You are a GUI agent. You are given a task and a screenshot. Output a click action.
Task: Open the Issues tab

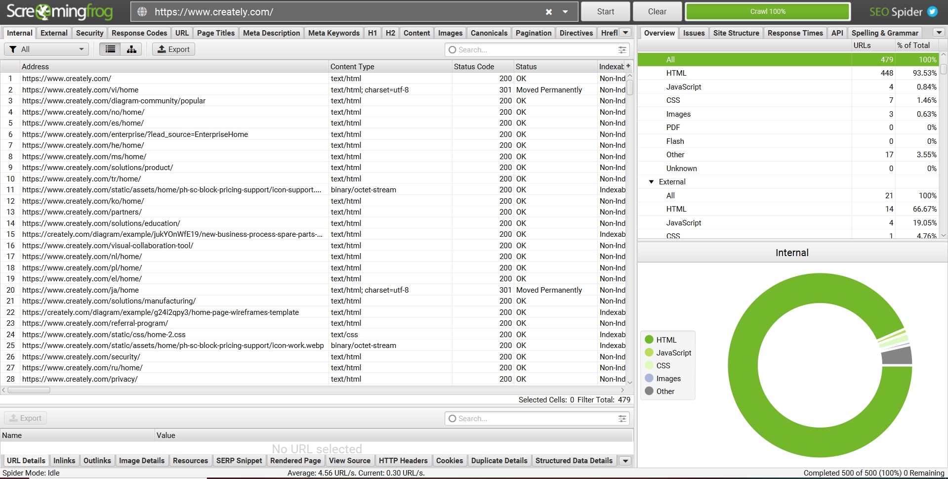tap(694, 33)
